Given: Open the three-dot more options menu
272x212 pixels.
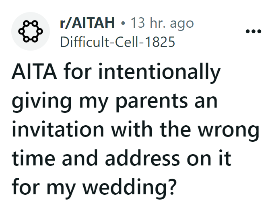Looking at the screenshot, I should click(x=253, y=31).
